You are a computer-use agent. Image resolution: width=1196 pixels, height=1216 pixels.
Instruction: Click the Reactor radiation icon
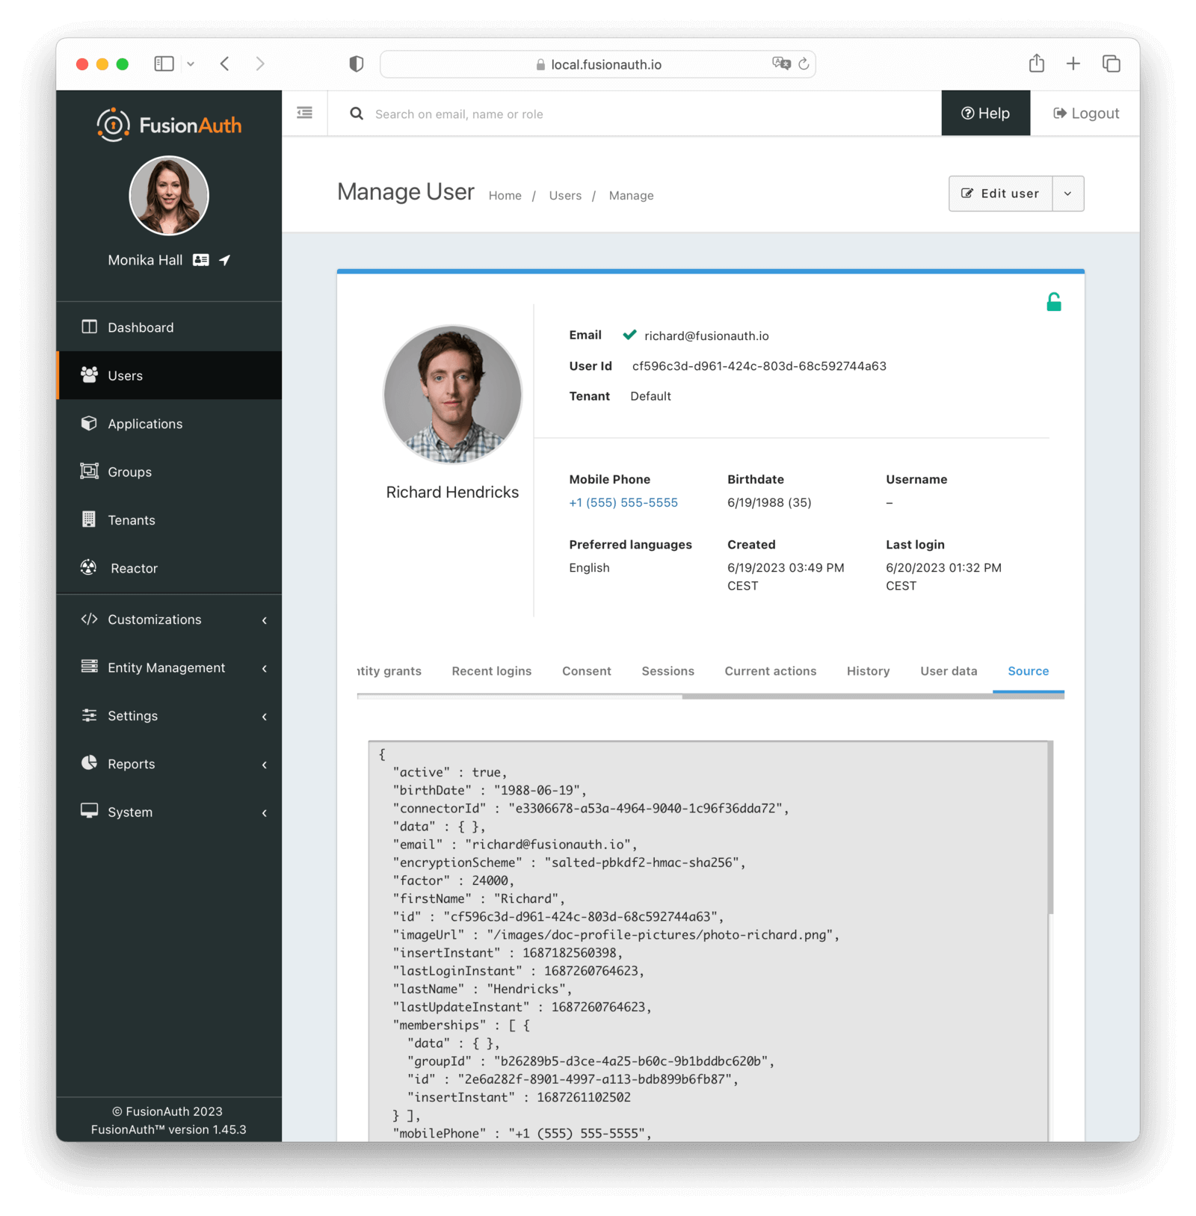click(89, 567)
